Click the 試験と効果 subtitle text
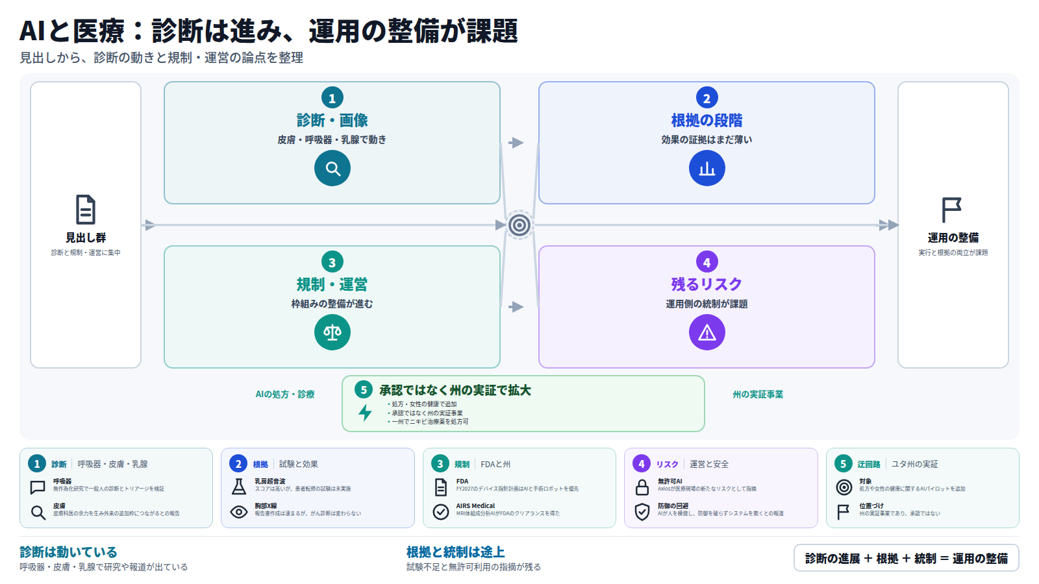This screenshot has width=1039, height=584. pyautogui.click(x=299, y=464)
